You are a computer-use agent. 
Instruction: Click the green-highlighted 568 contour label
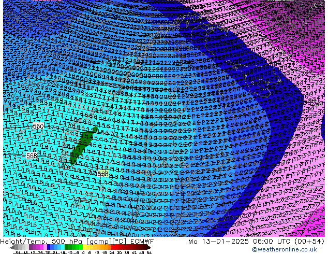103,174
